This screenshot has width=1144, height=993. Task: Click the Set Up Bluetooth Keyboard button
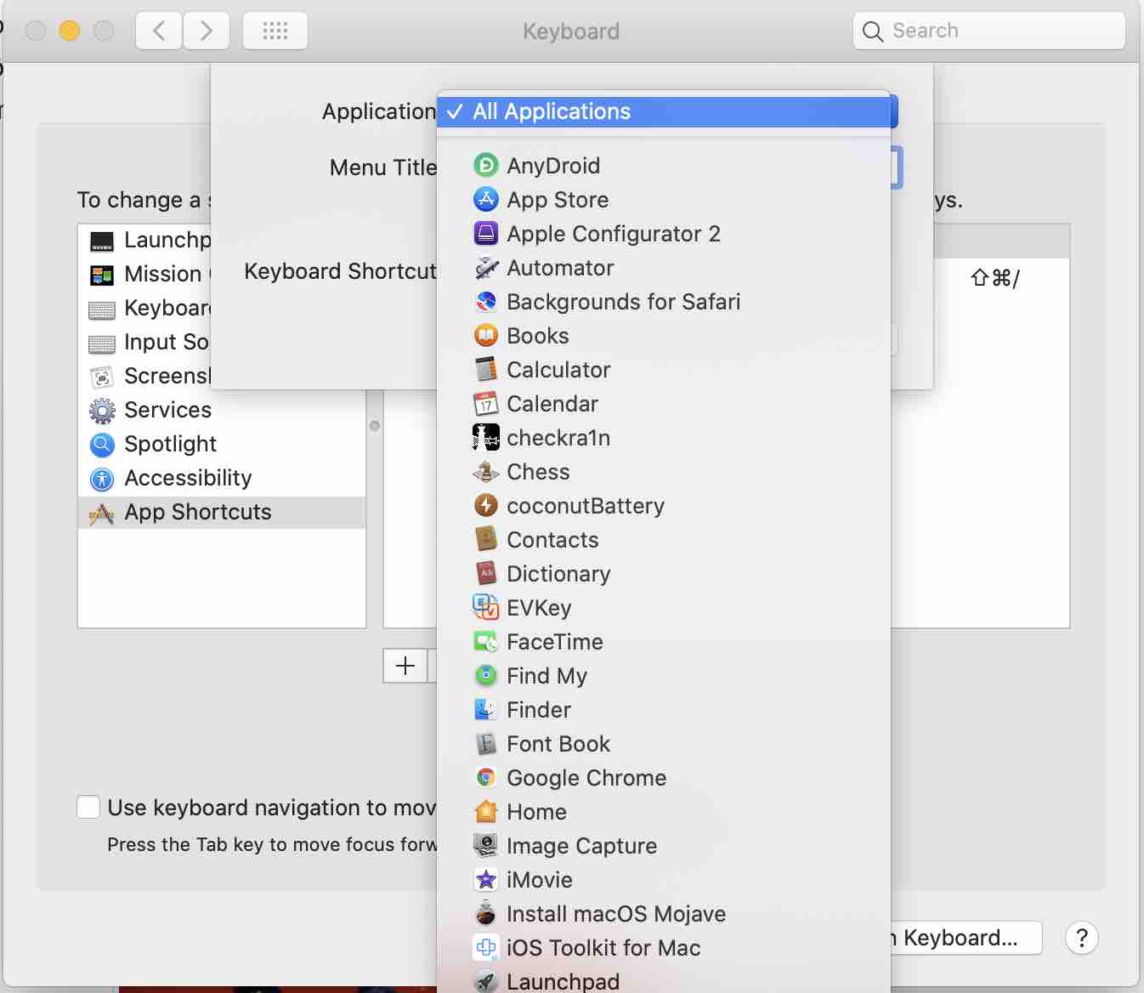966,938
